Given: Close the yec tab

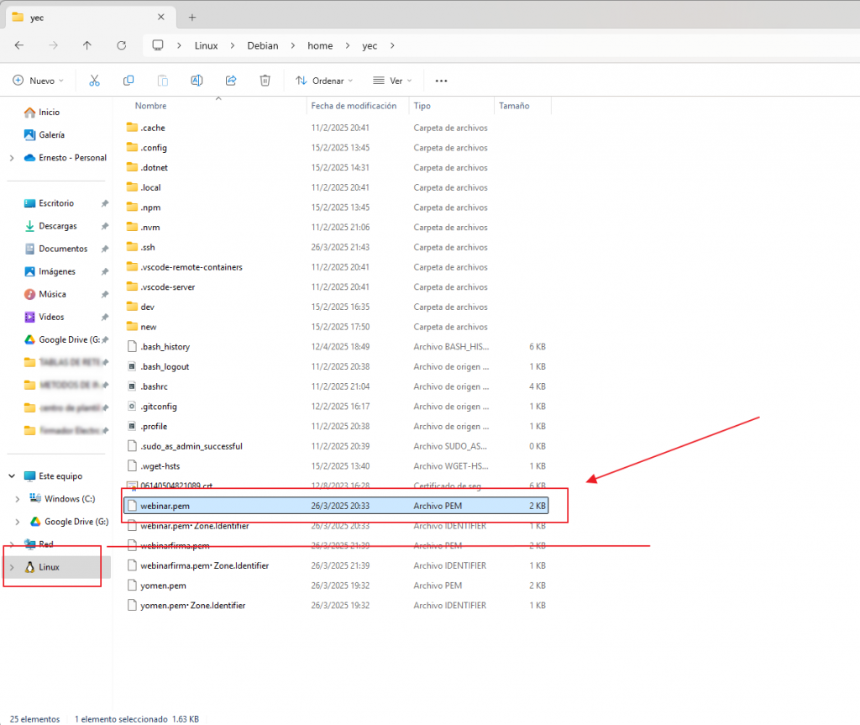Looking at the screenshot, I should point(160,17).
